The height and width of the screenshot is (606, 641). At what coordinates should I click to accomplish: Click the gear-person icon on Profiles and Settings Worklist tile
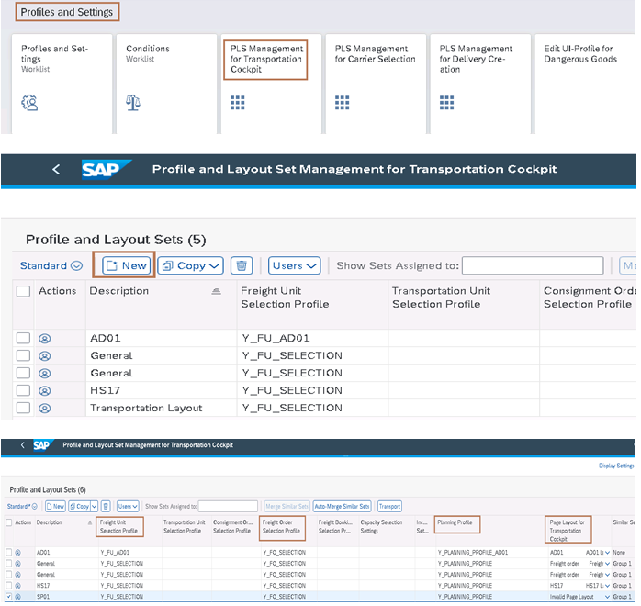point(29,103)
